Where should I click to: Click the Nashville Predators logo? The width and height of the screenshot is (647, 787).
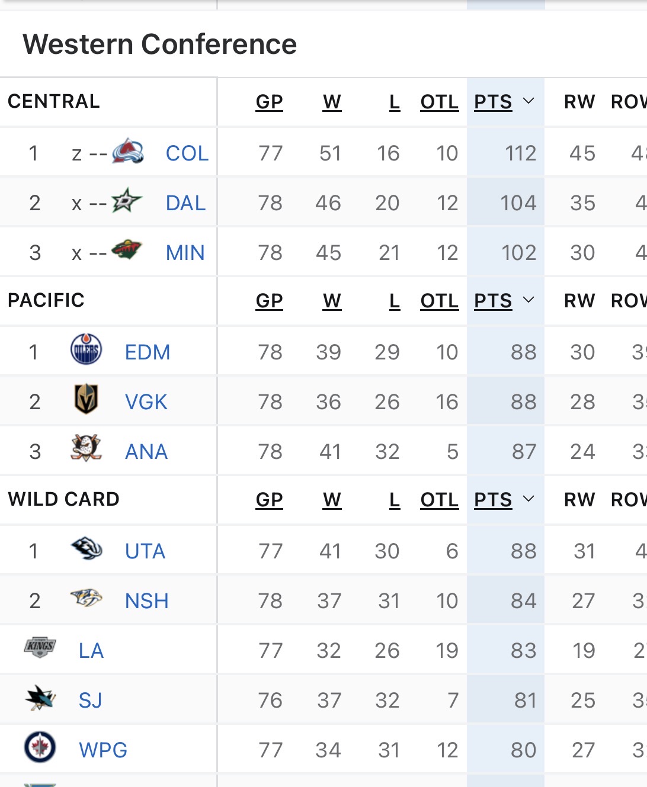[87, 599]
